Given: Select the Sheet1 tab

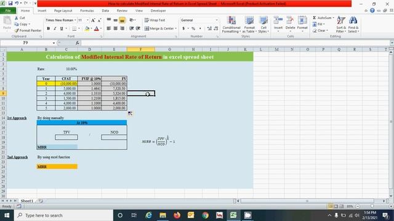Looking at the screenshot, I should 26,201.
